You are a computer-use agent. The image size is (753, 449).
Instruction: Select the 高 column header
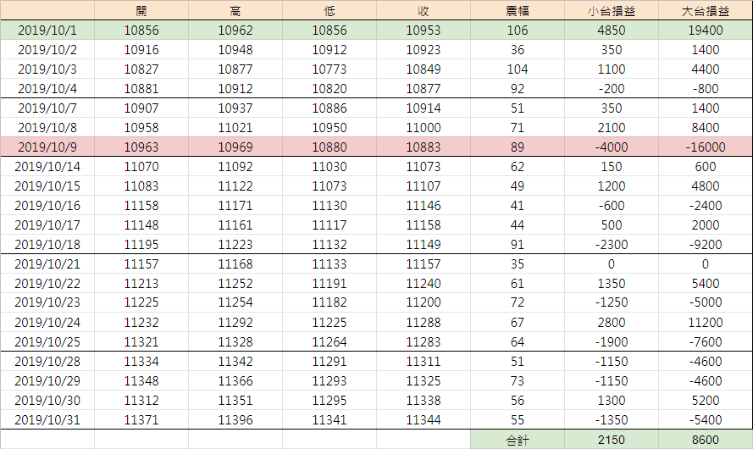click(x=235, y=10)
